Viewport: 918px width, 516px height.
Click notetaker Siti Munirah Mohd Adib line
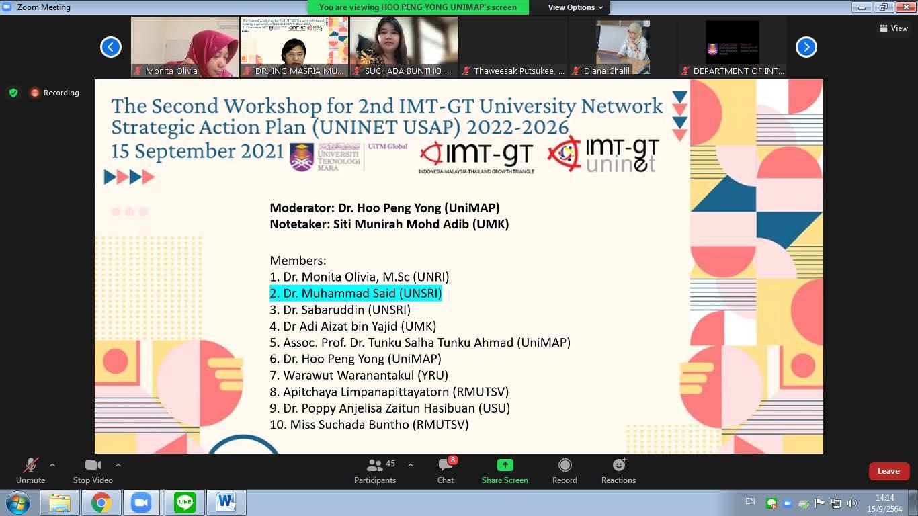pyautogui.click(x=389, y=224)
